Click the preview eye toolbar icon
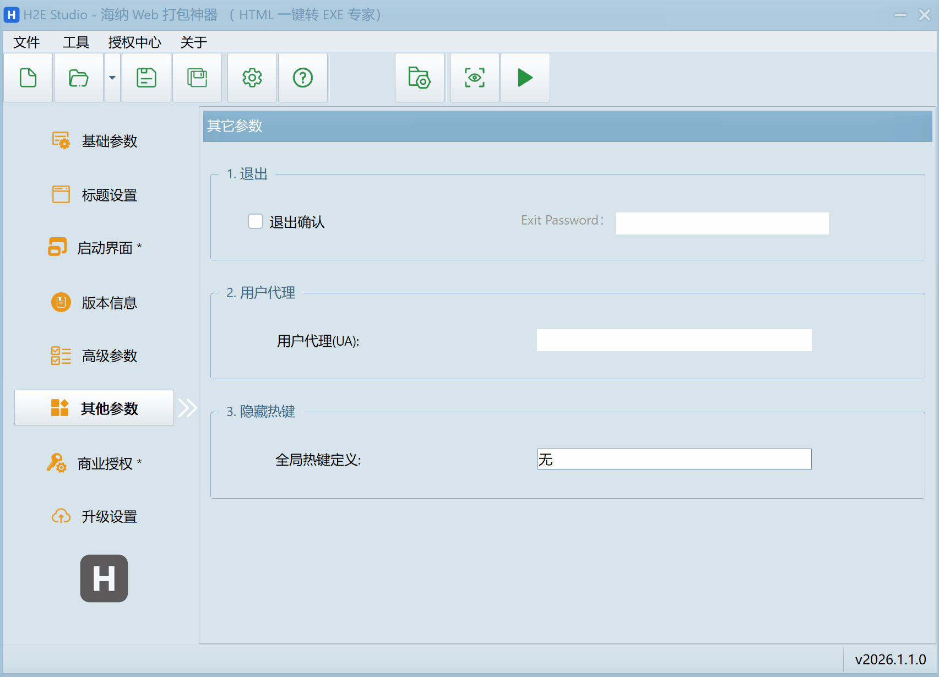 [x=474, y=78]
